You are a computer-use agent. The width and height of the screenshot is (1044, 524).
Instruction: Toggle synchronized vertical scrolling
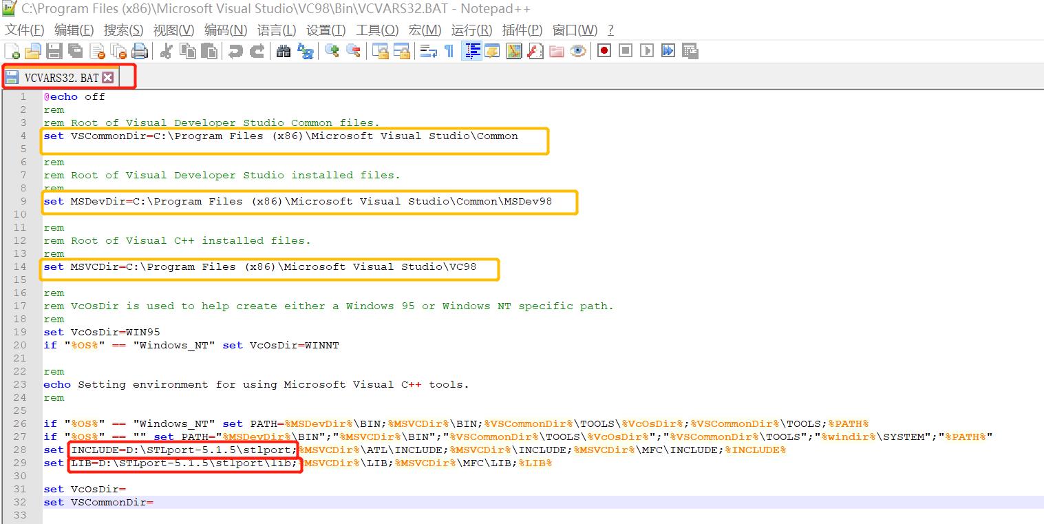point(380,51)
